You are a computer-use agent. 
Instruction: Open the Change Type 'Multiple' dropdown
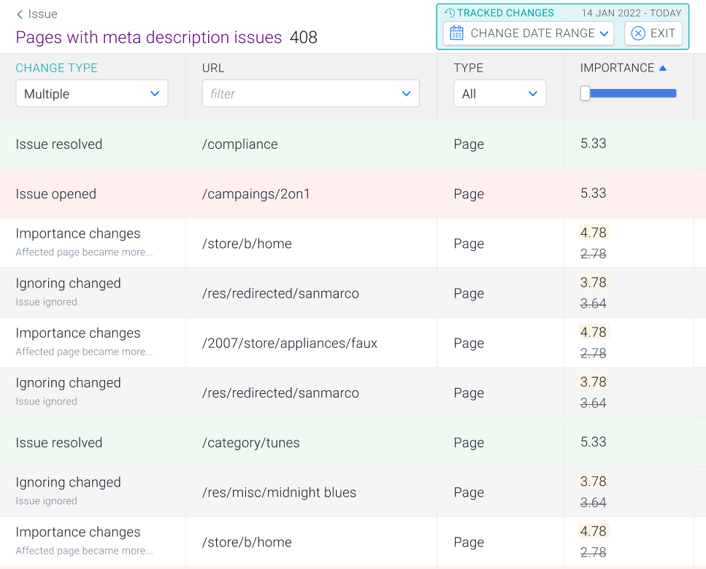(92, 93)
